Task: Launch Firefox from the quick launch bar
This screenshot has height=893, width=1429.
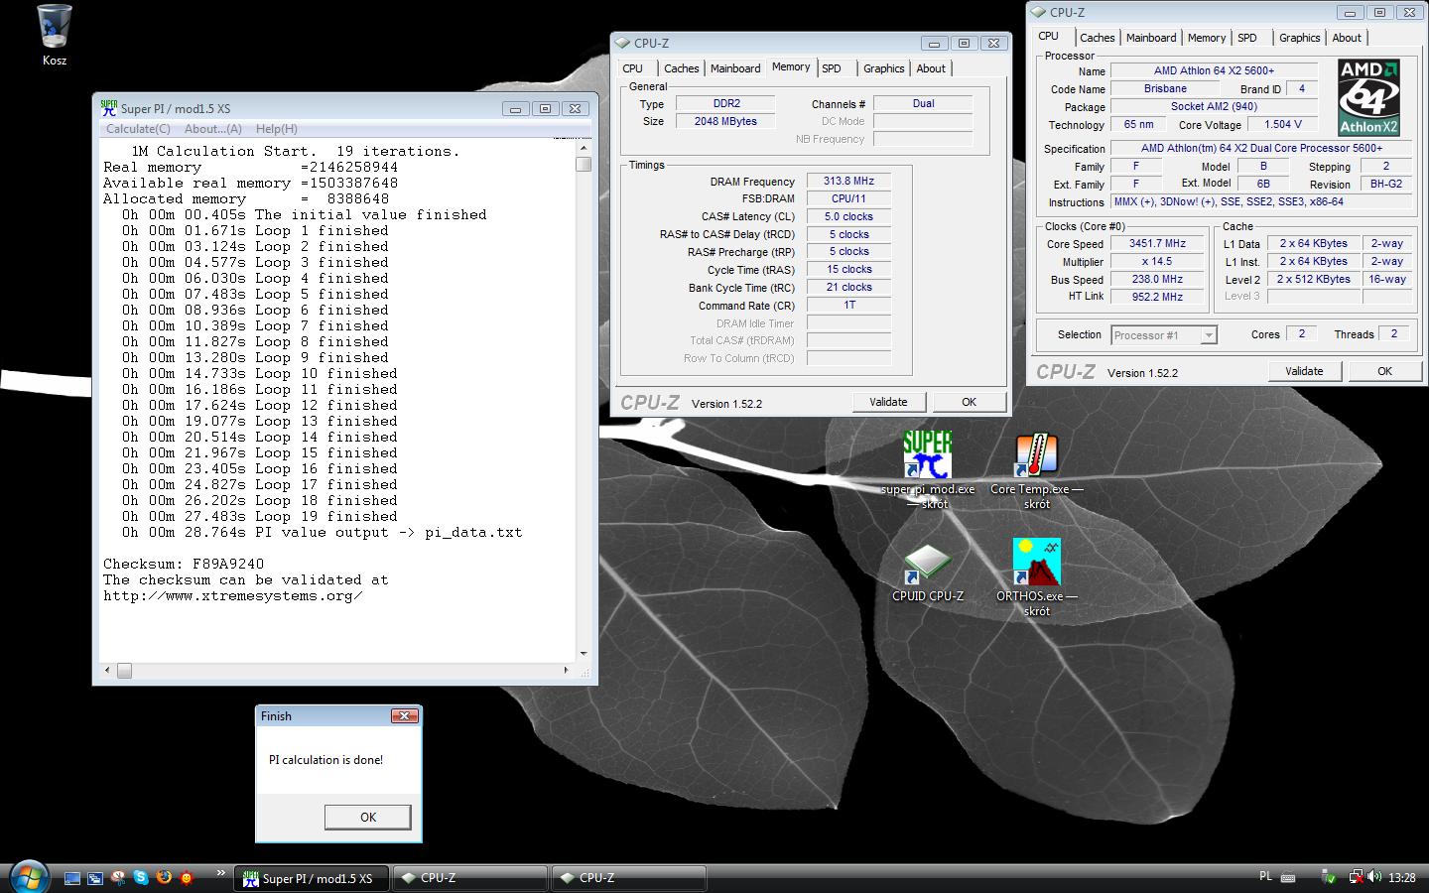Action: point(164,877)
